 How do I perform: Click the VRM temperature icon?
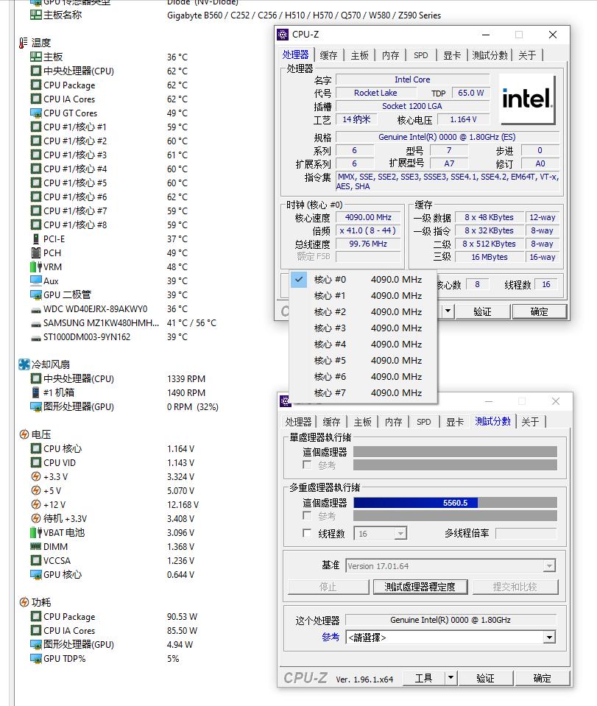pyautogui.click(x=36, y=266)
